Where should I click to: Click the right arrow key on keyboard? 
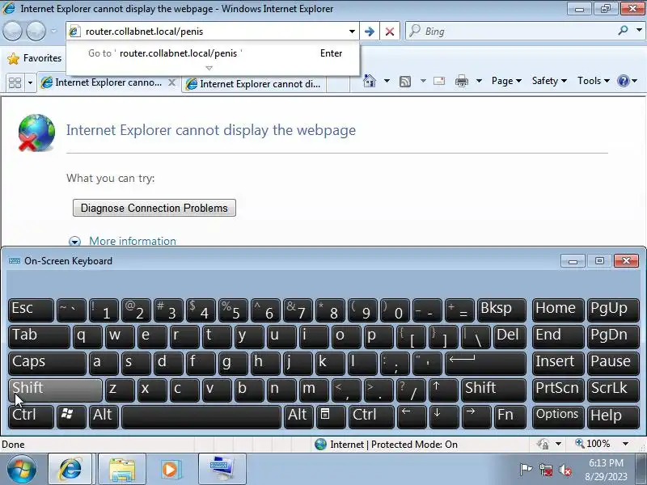click(476, 415)
